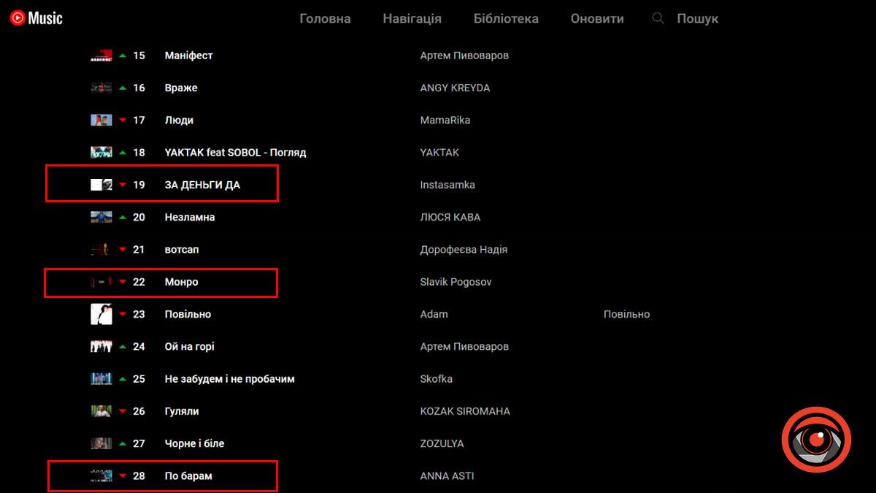This screenshot has width=876, height=493.
Task: Click the search magnifier icon
Action: tap(658, 18)
